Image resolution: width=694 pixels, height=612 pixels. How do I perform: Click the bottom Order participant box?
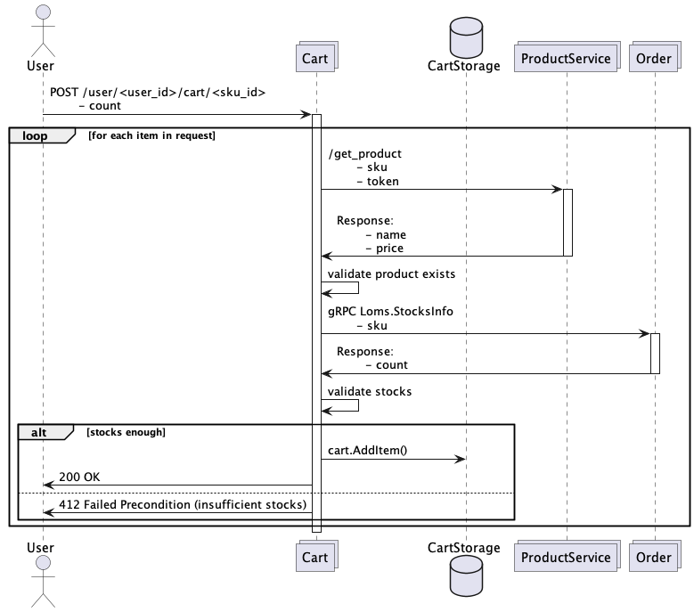(x=655, y=558)
